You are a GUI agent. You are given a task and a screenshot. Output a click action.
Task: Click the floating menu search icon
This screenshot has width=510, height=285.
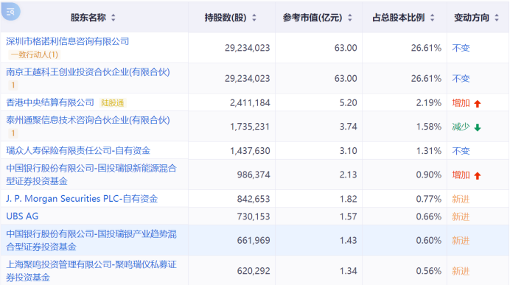pyautogui.click(x=10, y=12)
